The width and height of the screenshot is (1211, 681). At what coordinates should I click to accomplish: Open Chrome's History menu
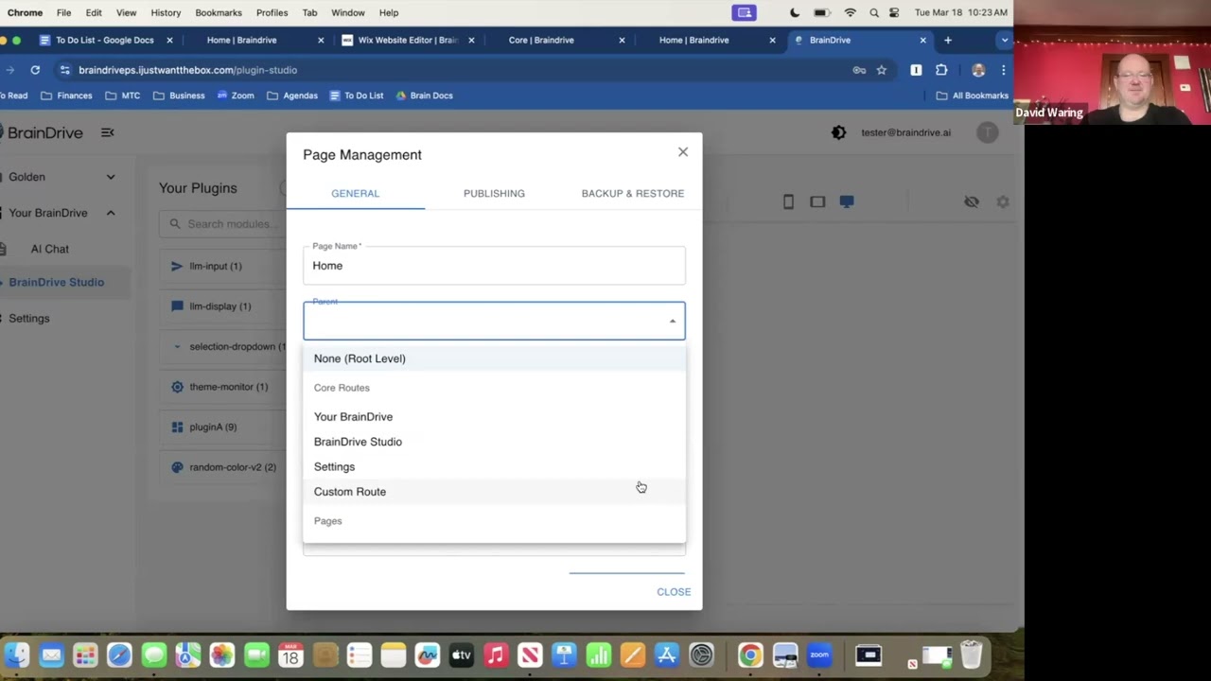pyautogui.click(x=166, y=12)
